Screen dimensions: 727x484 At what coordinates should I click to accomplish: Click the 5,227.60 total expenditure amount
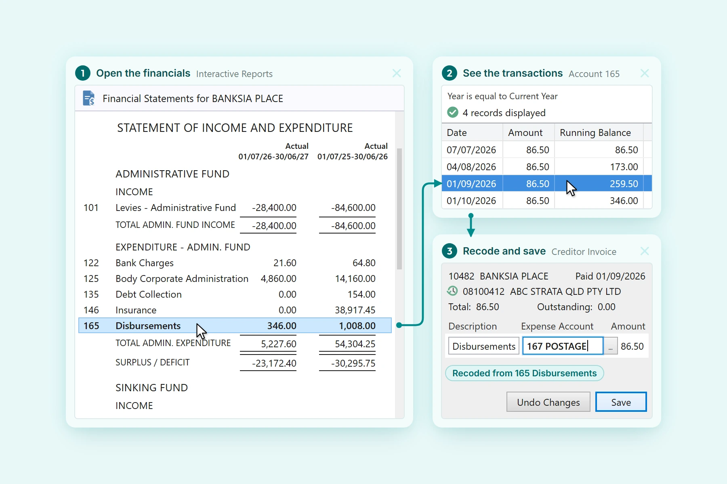click(x=278, y=344)
